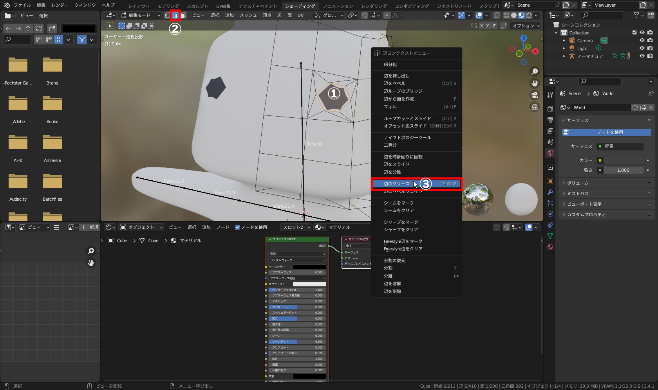Image resolution: width=658 pixels, height=390 pixels.
Task: Disable Camera in renders
Action: pyautogui.click(x=650, y=40)
